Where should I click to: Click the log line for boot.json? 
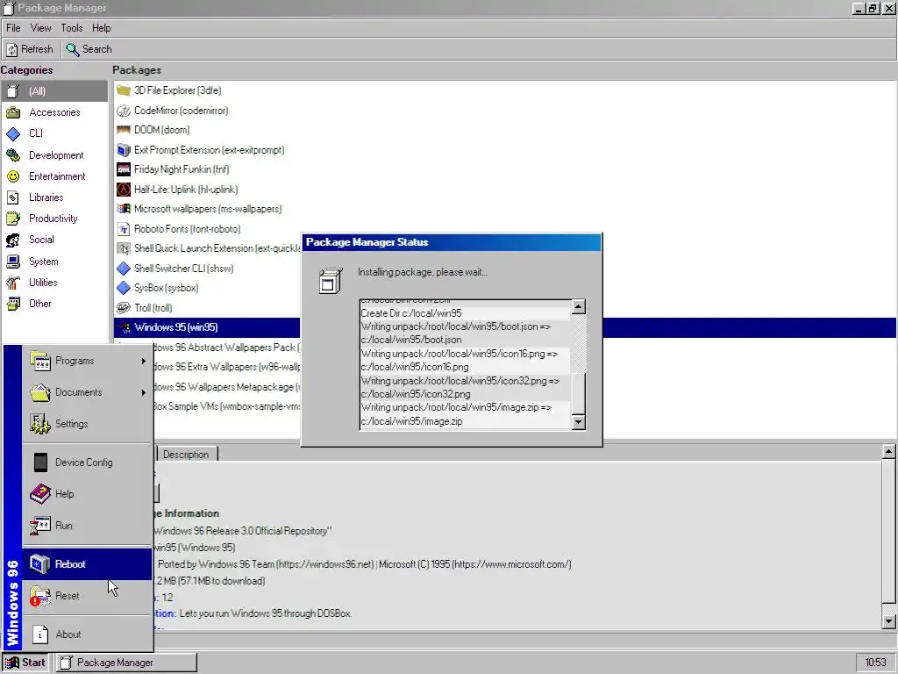[x=465, y=333]
